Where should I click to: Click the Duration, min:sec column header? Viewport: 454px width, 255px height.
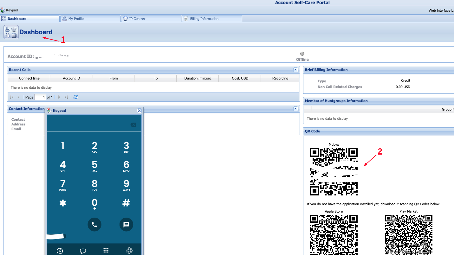click(x=198, y=78)
